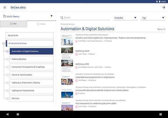Tap the plant icon beside Voith Demo
The height and width of the screenshot is (118, 168).
pyautogui.click(x=5, y=16)
